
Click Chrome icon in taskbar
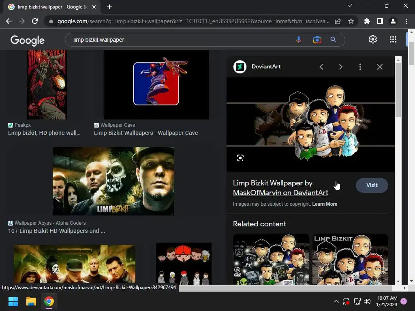coord(49,301)
